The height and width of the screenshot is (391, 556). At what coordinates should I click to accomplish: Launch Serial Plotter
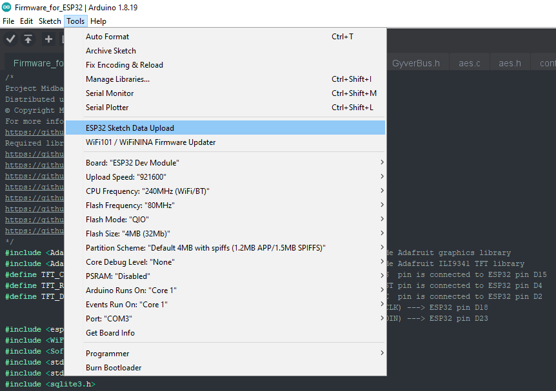pyautogui.click(x=225, y=108)
